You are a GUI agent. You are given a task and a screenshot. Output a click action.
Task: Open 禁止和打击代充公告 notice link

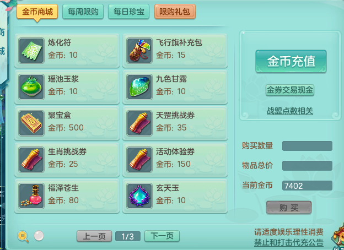(289, 242)
